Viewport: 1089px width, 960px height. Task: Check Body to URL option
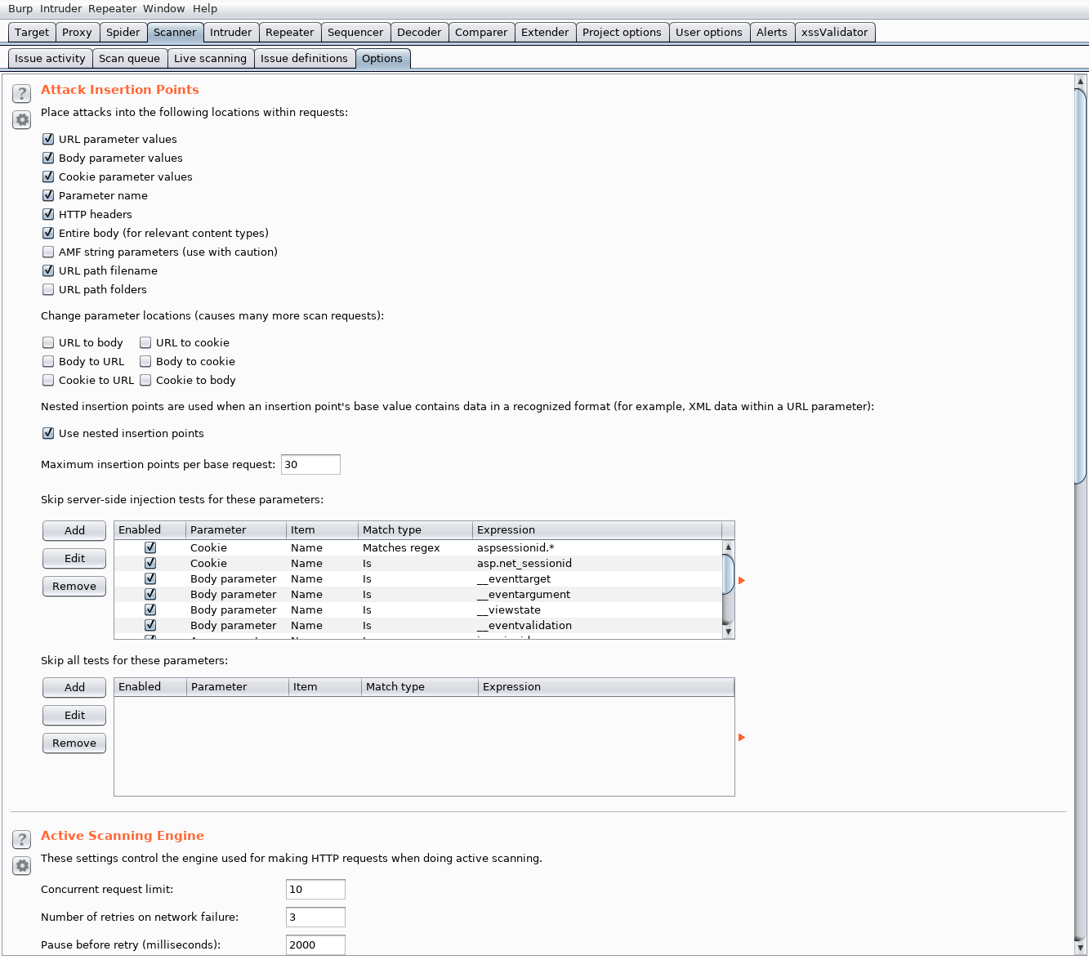48,362
